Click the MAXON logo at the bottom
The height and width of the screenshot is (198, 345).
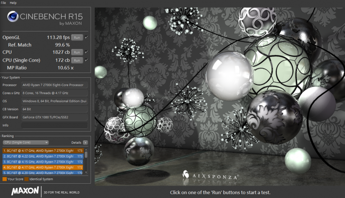pos(25,191)
